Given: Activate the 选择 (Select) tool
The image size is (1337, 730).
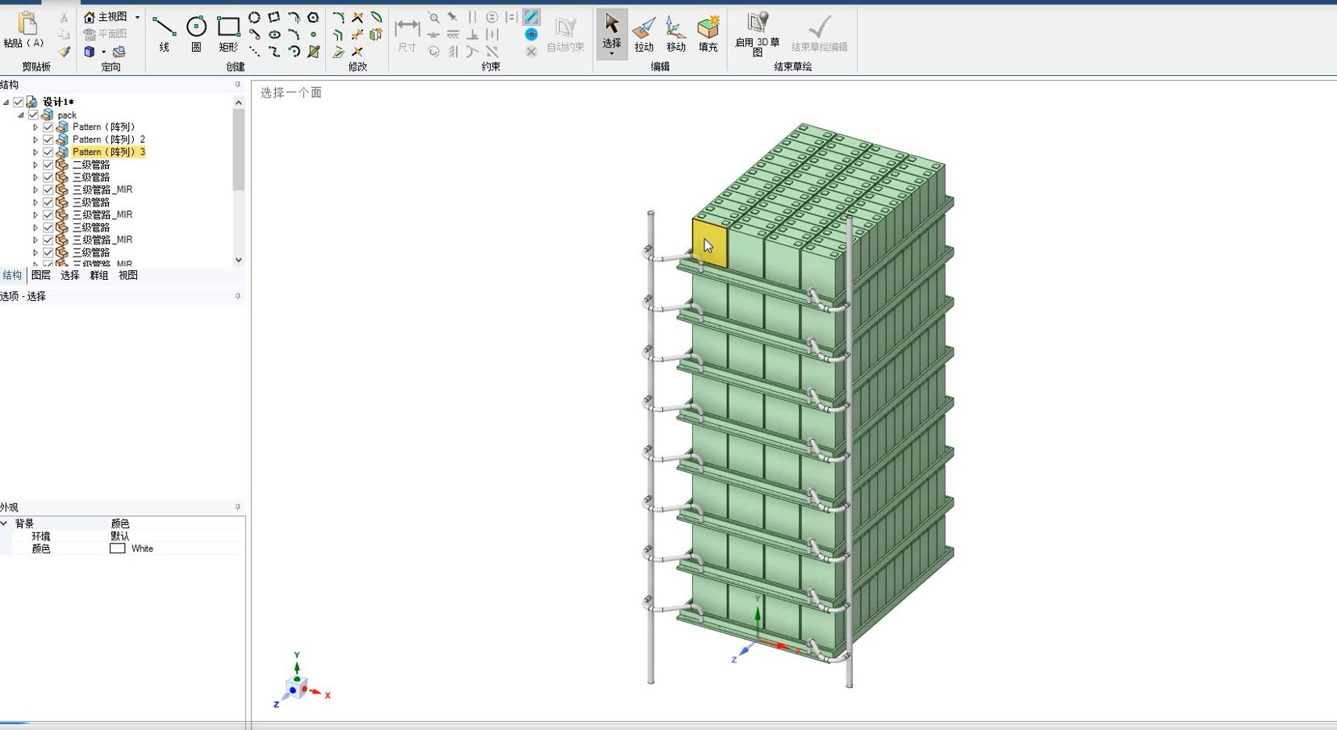Looking at the screenshot, I should (x=612, y=34).
